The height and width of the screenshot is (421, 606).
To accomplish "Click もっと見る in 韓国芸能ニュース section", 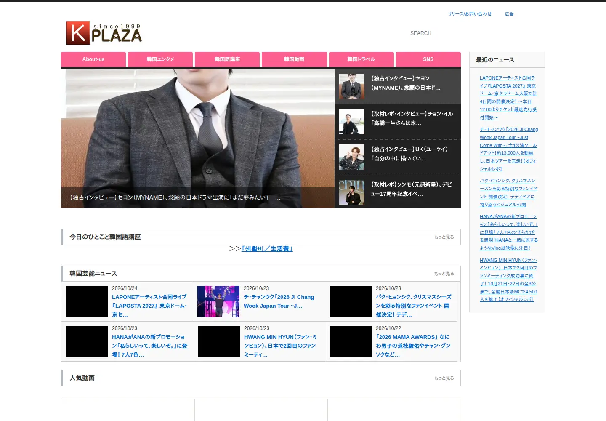I will click(x=444, y=274).
